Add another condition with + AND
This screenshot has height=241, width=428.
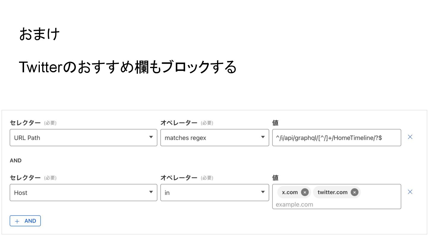point(25,221)
